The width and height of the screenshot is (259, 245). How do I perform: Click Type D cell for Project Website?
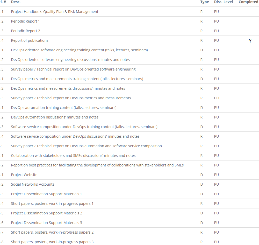202,175
